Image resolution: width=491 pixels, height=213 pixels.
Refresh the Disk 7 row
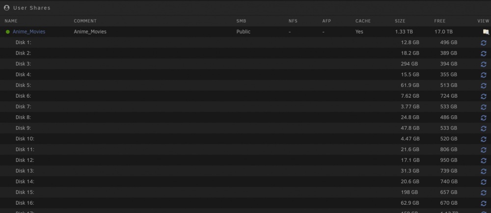(484, 107)
